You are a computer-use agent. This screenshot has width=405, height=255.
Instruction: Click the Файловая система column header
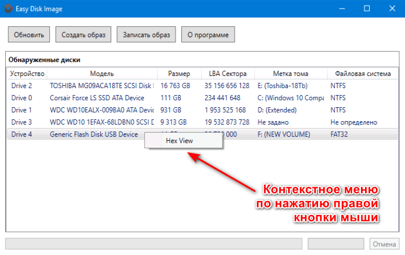tap(363, 74)
